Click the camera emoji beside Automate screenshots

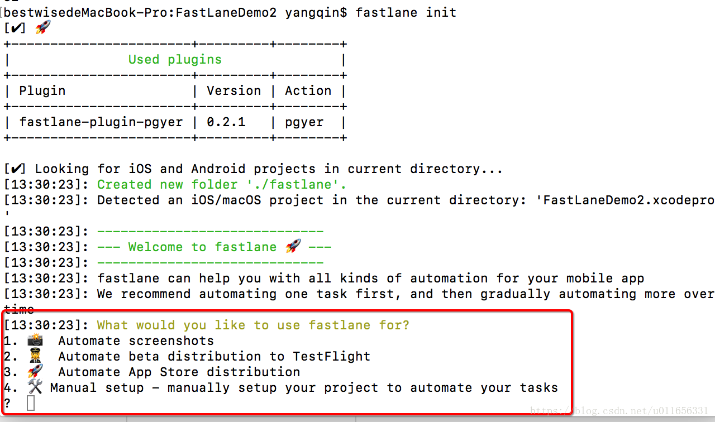click(35, 341)
